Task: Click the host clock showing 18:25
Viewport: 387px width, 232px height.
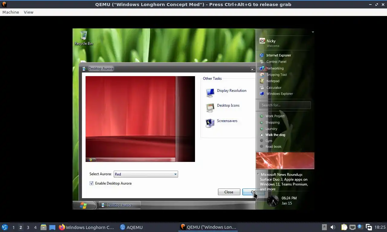Action: [x=380, y=227]
